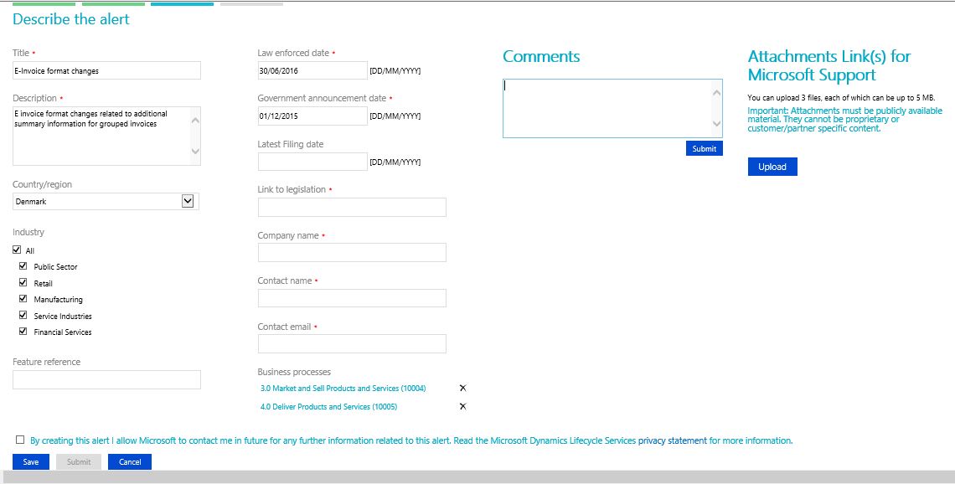Open the 3.0 Market and Sell Products link

pos(343,389)
